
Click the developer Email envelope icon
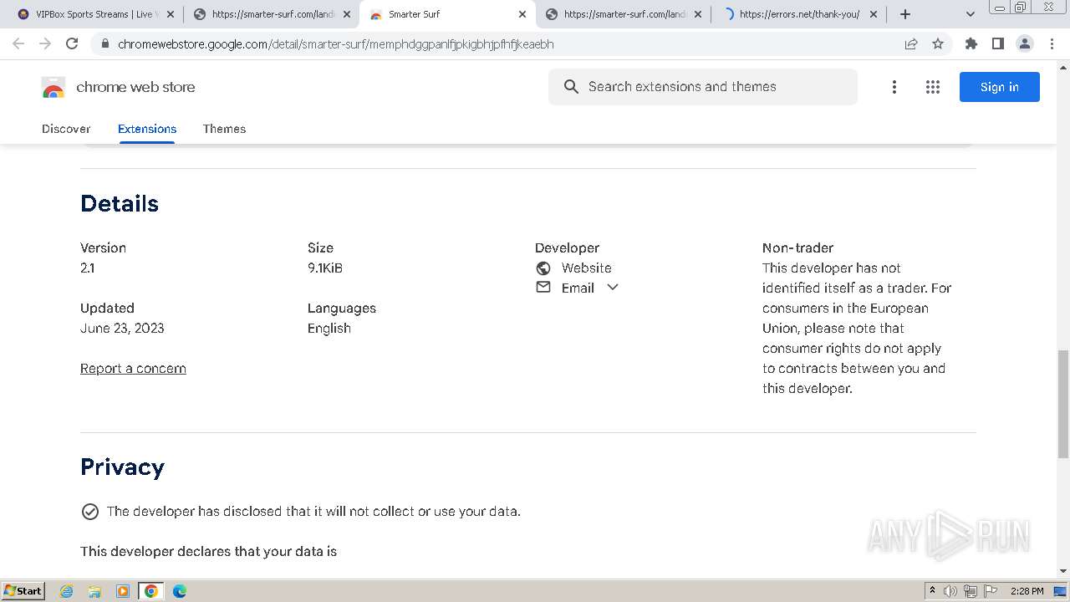tap(543, 287)
